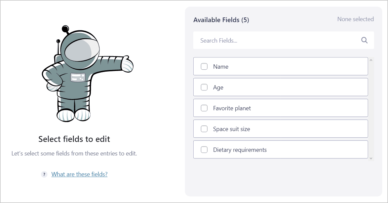Click the scrollbar up arrow
Viewport: 388px width, 203px height.
pos(371,60)
